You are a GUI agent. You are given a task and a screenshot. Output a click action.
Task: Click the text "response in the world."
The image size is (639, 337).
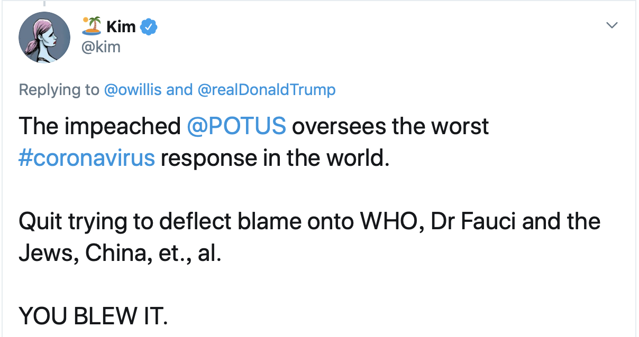[x=275, y=158]
